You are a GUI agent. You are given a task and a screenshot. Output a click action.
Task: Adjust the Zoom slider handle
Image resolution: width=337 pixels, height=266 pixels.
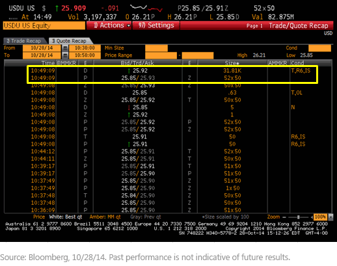(299, 217)
